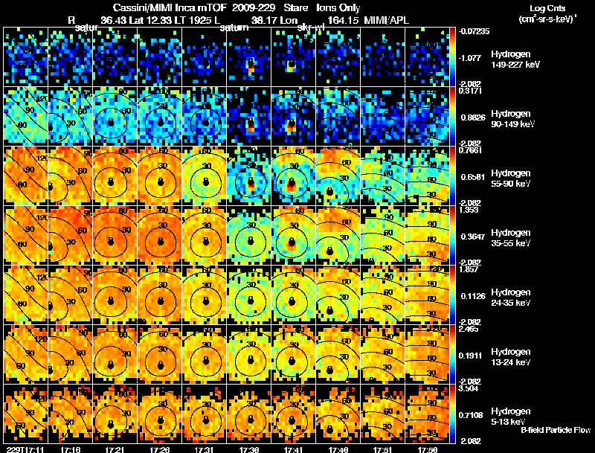Select the 17:36 panel in Hydrogen 149-227 keV row
This screenshot has height=453, width=595.
249,57
